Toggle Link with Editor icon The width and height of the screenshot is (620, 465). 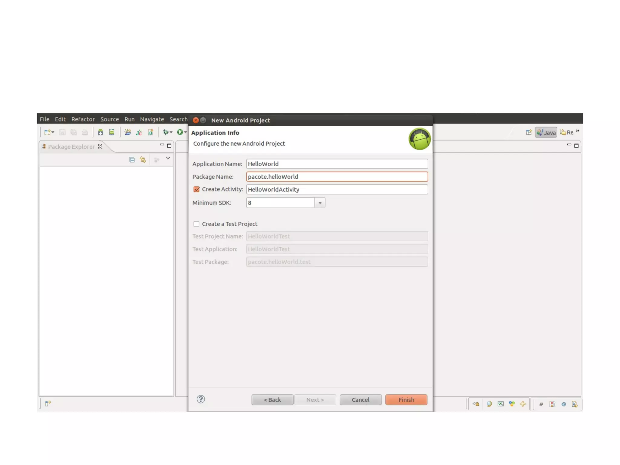click(x=143, y=160)
